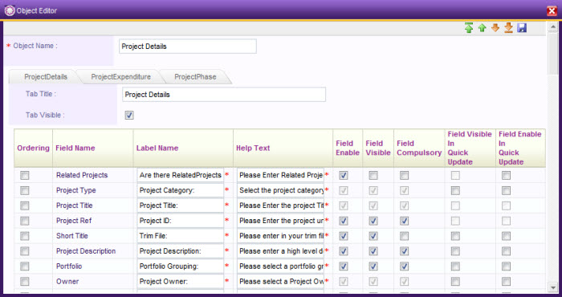
Task: Click the move down orange arrow icon
Action: [495, 27]
